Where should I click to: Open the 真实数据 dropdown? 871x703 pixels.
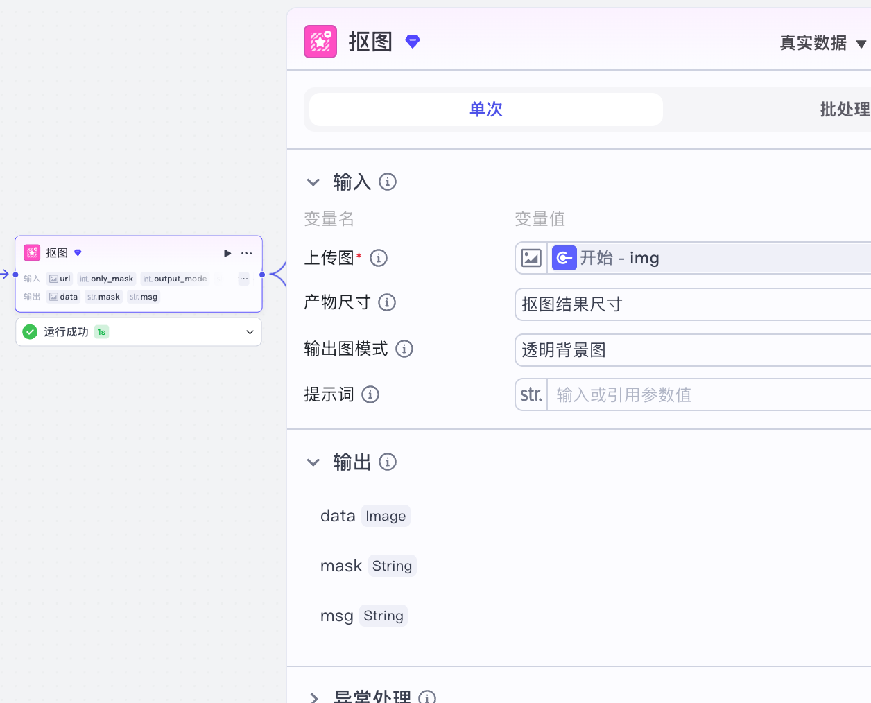click(822, 43)
